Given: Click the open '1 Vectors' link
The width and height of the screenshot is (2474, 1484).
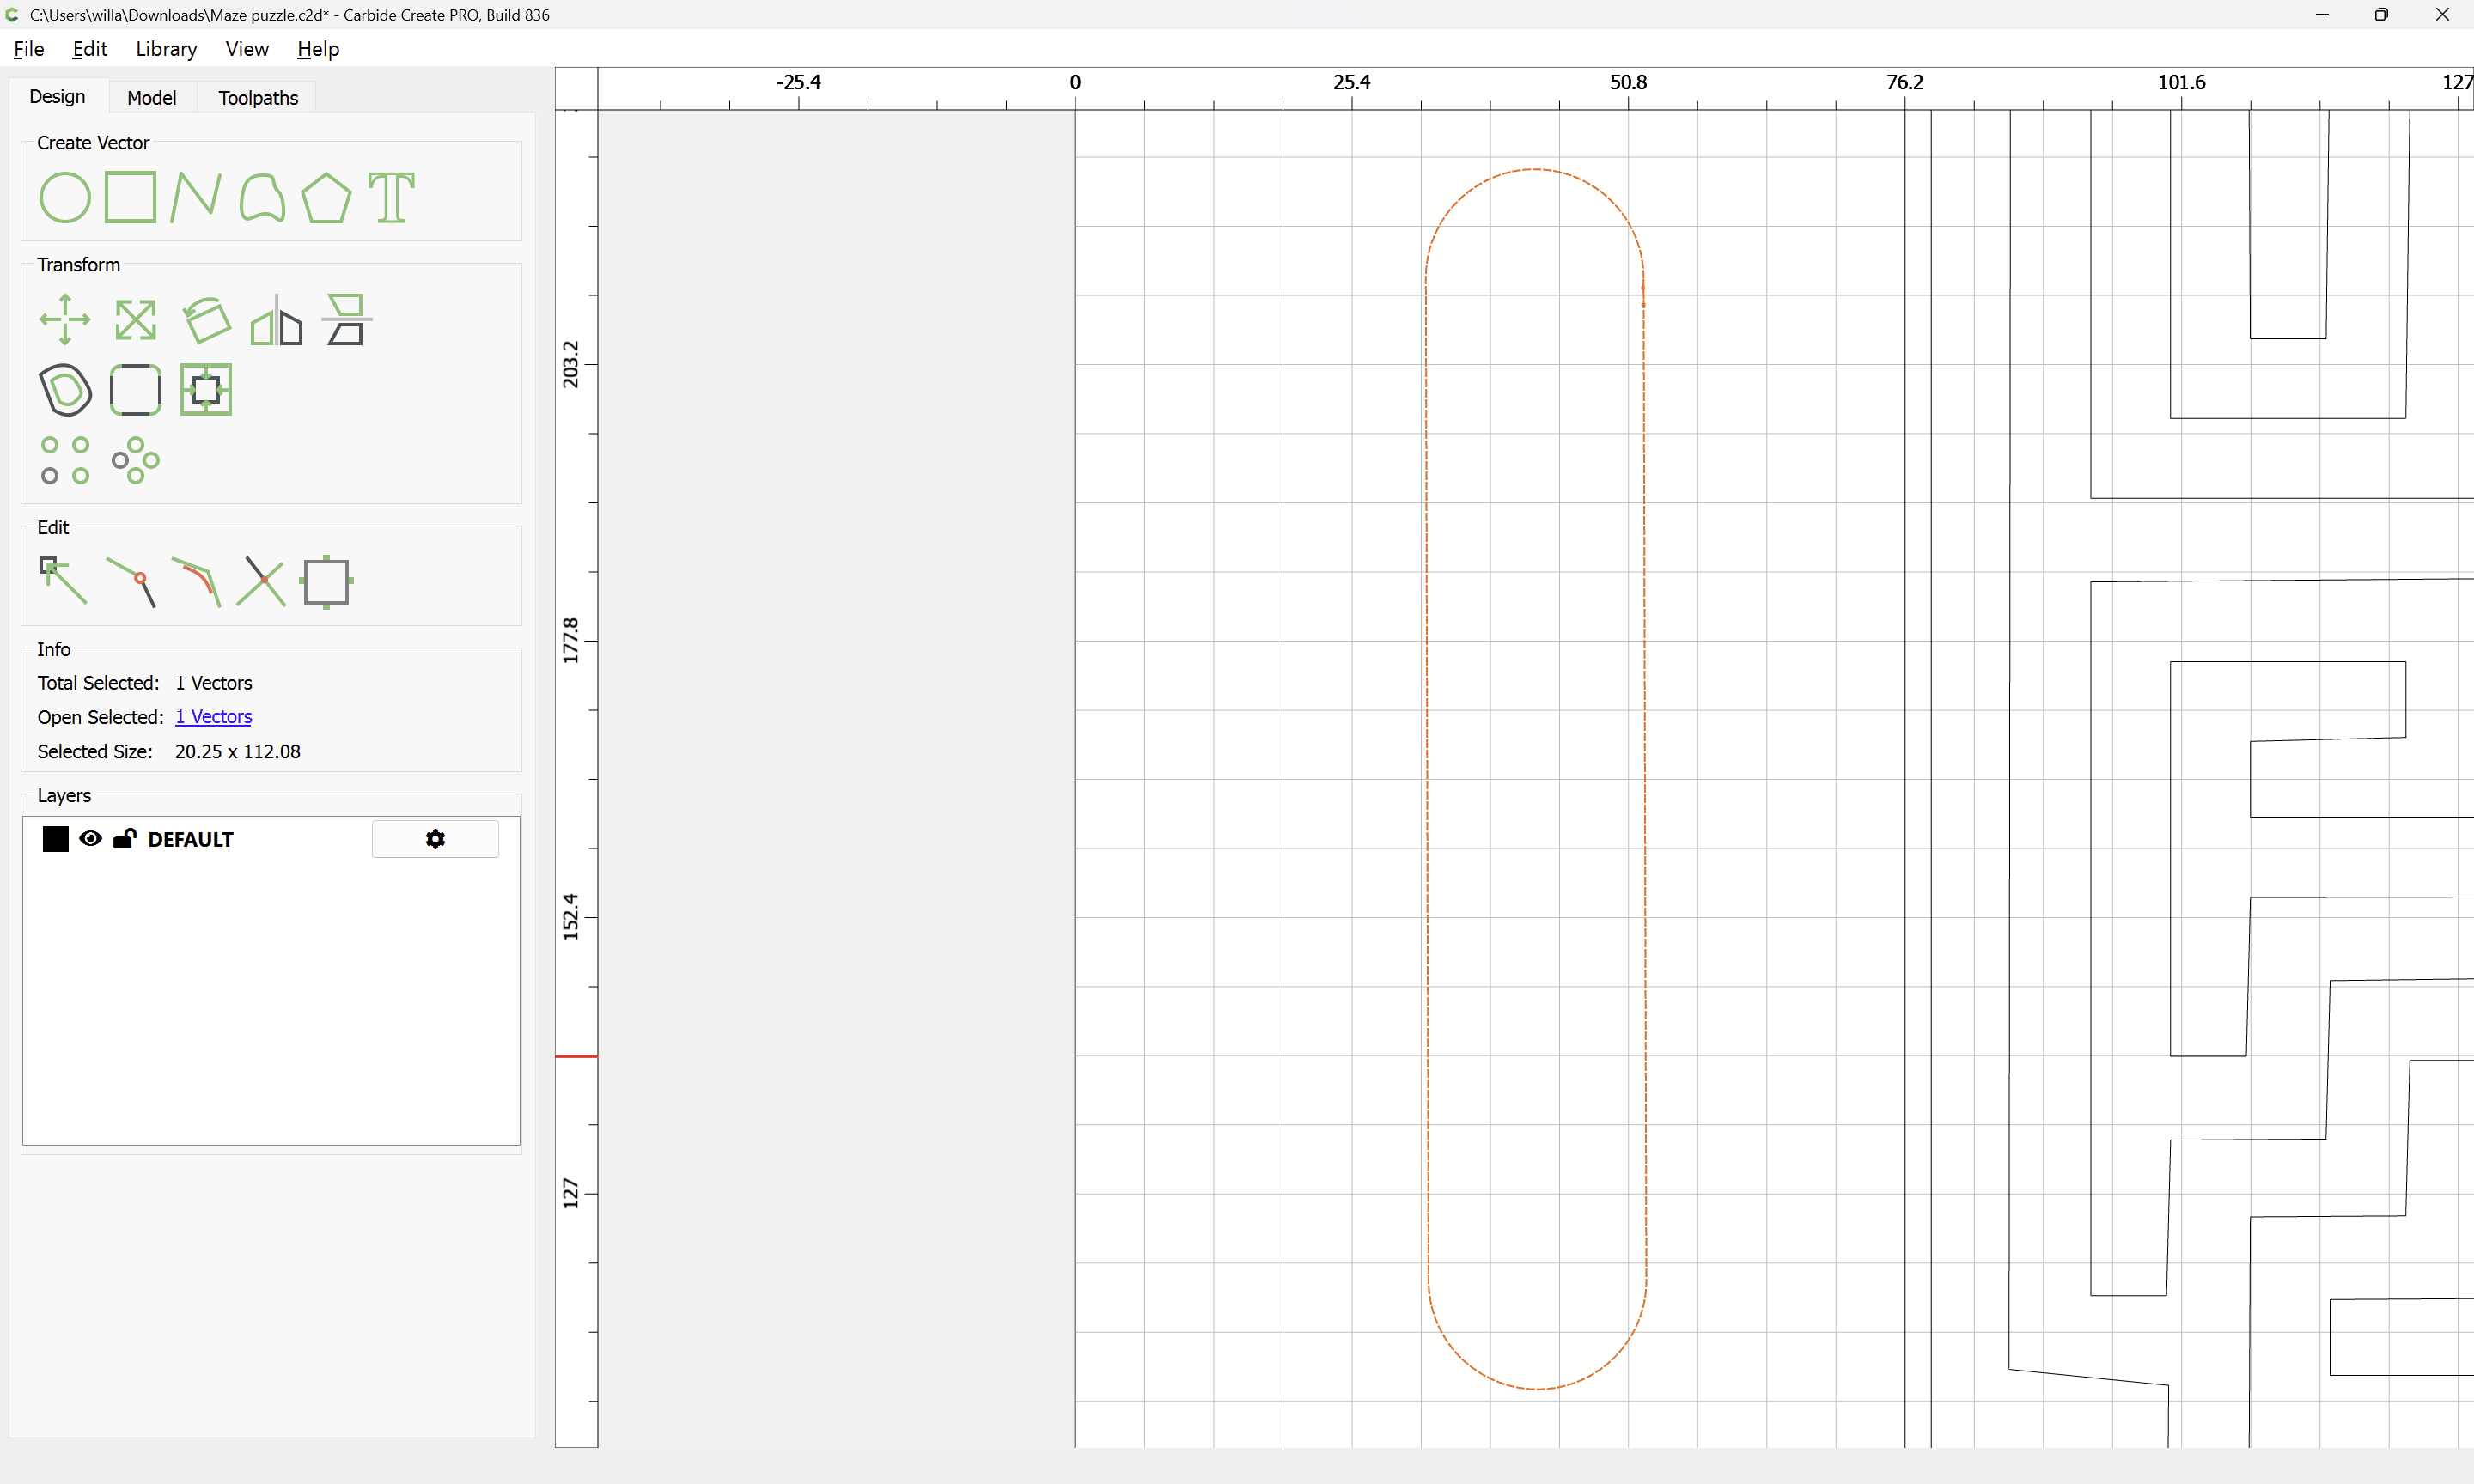Looking at the screenshot, I should coord(213,717).
